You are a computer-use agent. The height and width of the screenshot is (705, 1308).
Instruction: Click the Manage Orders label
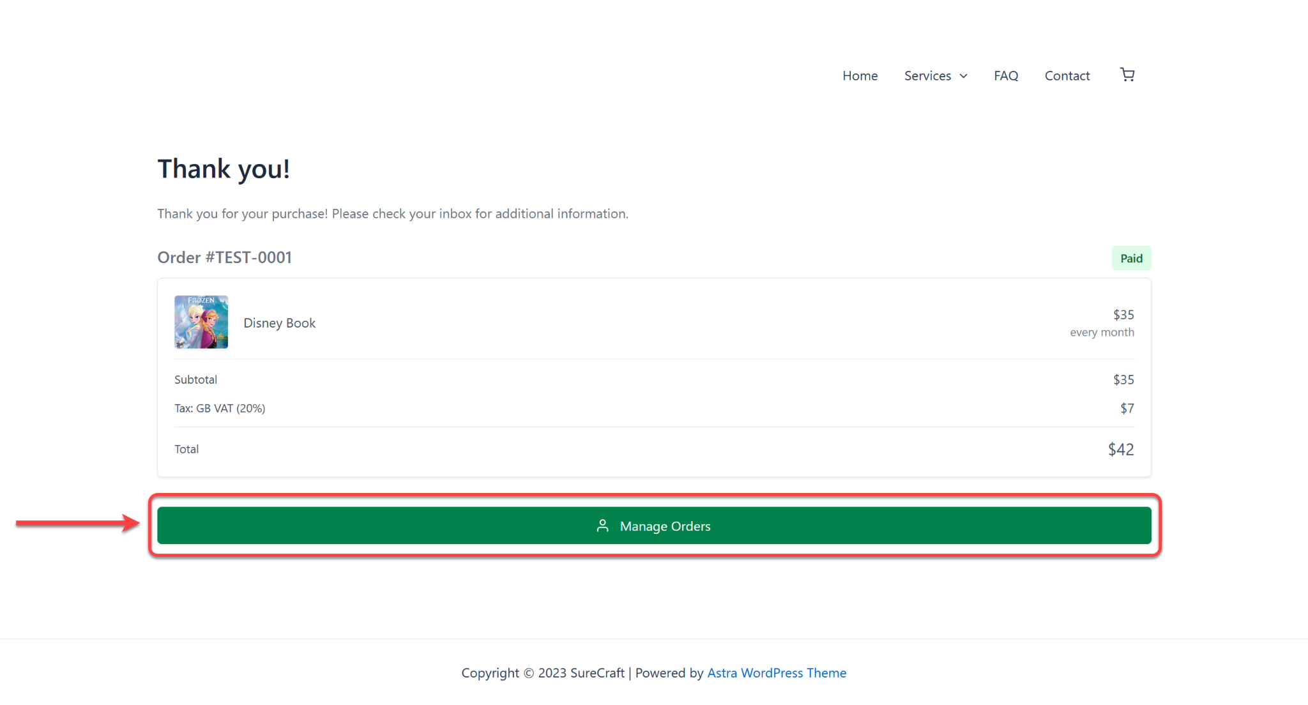[x=665, y=526]
